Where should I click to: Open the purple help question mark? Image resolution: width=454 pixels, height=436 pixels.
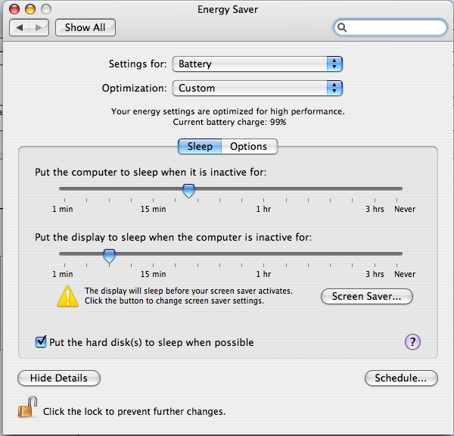pyautogui.click(x=412, y=342)
